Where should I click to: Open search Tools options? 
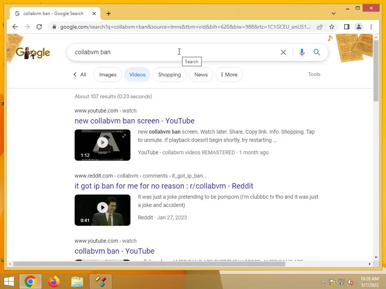[314, 74]
